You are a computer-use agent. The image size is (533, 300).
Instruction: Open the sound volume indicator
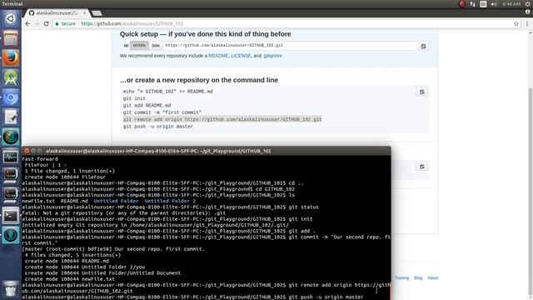[x=493, y=4]
